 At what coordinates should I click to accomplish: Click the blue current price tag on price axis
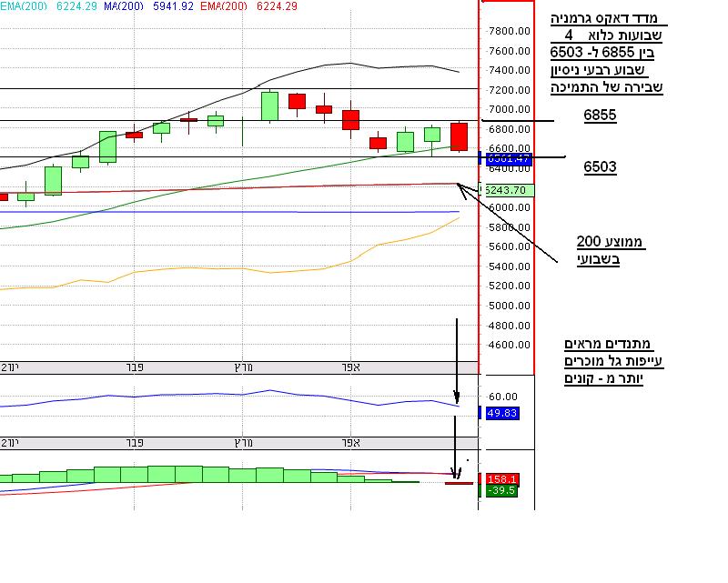click(x=508, y=159)
